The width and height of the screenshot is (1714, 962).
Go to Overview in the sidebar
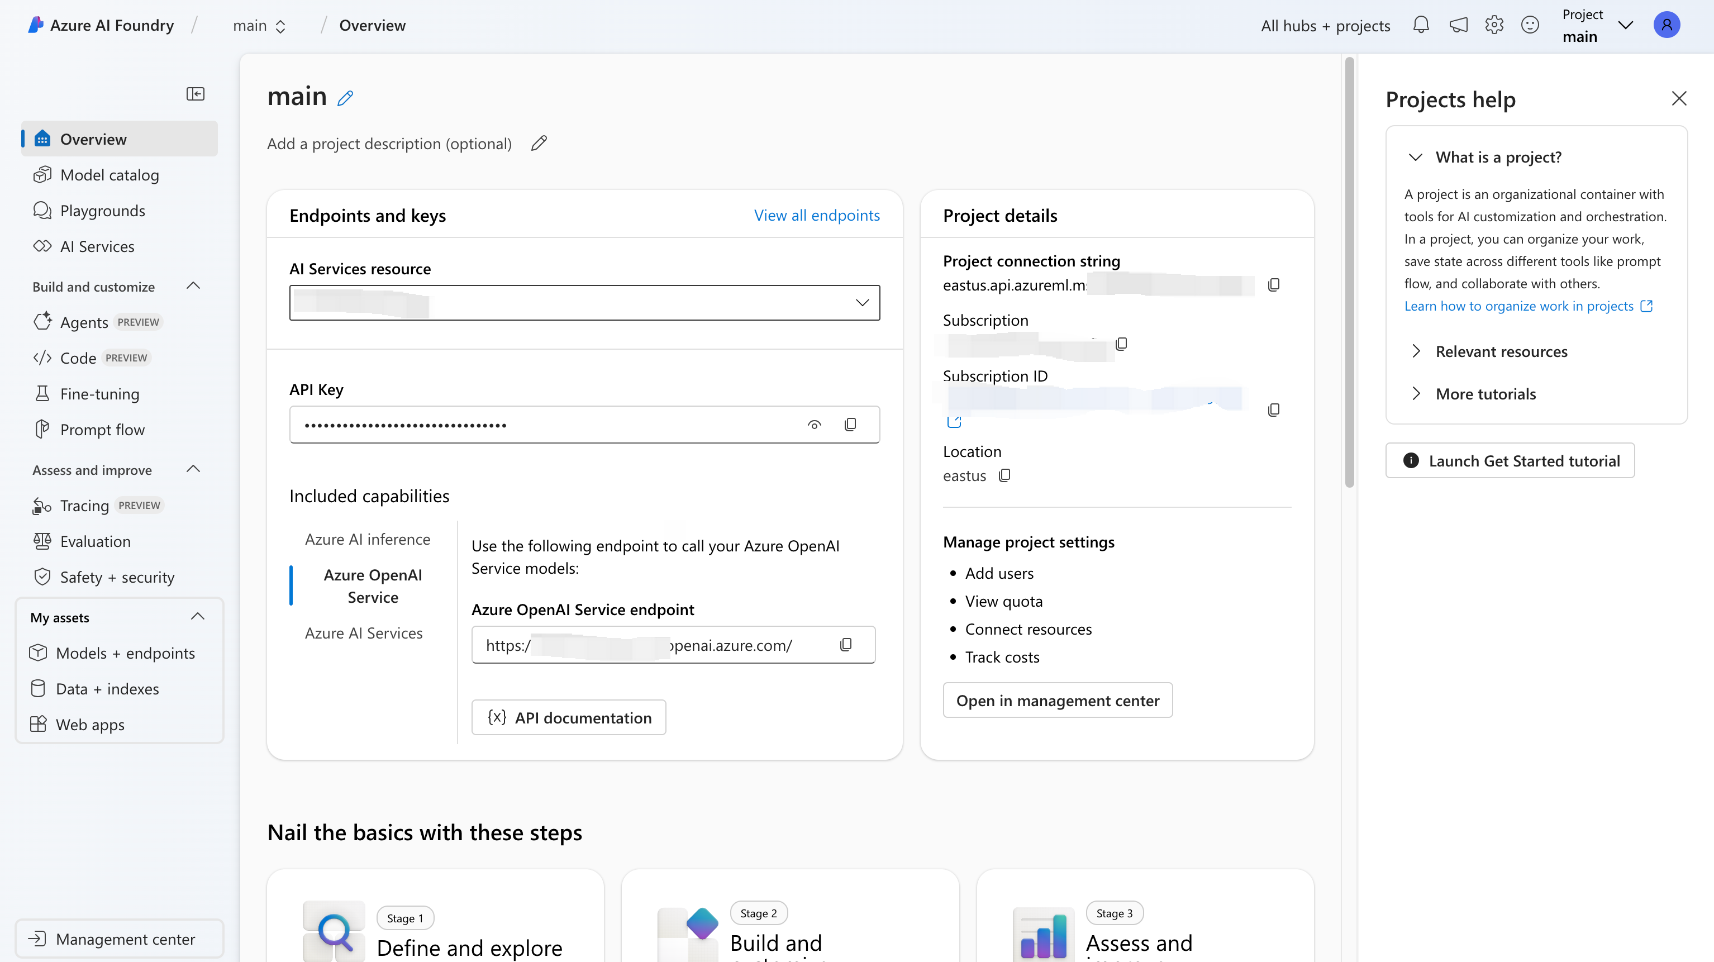pos(120,139)
